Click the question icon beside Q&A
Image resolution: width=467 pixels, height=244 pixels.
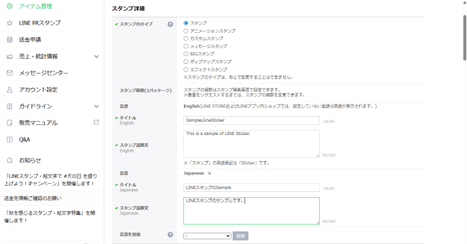click(x=9, y=139)
